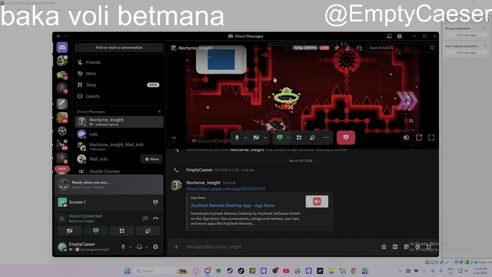This screenshot has width=492, height=277.
Task: Open microphone options arrow in call bar
Action: point(246,137)
